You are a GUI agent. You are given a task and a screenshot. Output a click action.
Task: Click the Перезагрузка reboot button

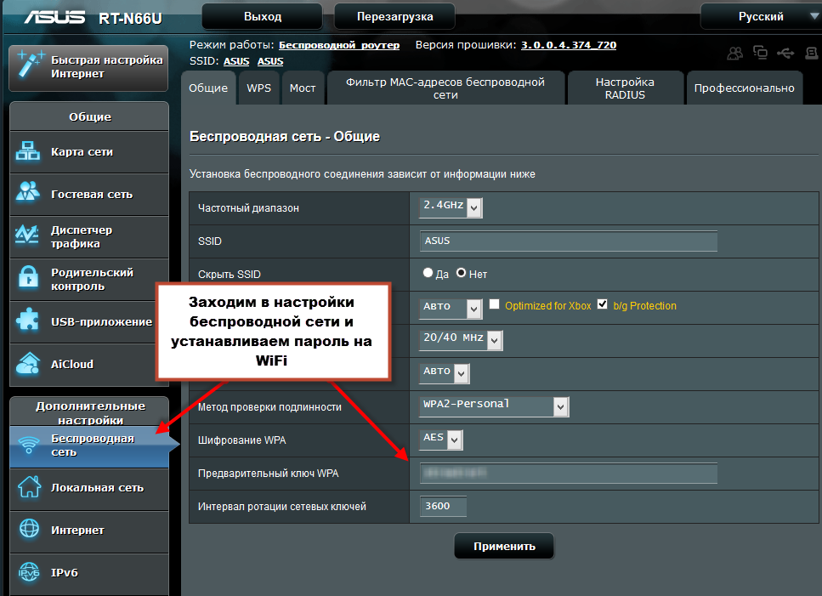pyautogui.click(x=394, y=17)
